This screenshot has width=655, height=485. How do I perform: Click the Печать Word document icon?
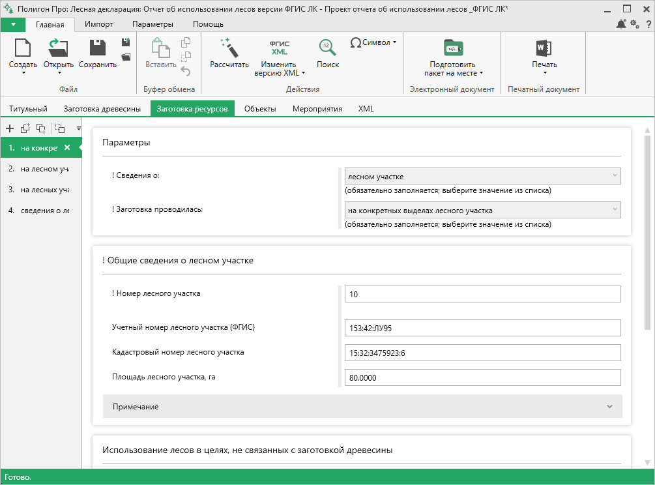(544, 48)
